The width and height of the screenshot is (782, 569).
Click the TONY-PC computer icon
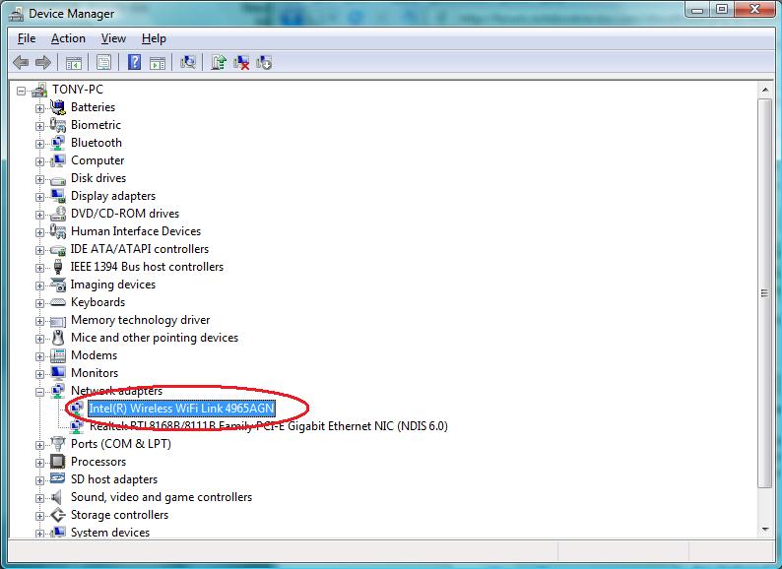click(x=39, y=91)
